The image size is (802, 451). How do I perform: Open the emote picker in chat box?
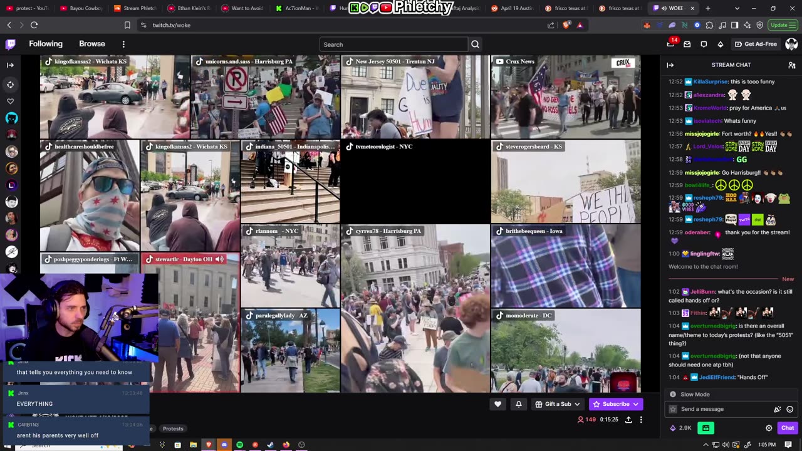(x=789, y=409)
